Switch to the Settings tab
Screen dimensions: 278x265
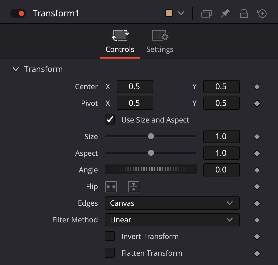coord(159,42)
